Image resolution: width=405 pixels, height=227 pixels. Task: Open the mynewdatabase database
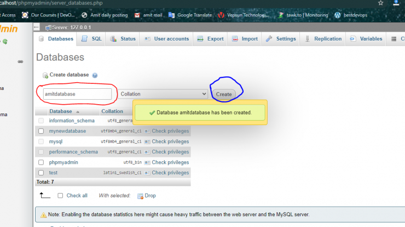pos(67,131)
